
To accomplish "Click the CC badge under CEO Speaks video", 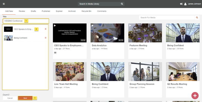I will (55, 53).
